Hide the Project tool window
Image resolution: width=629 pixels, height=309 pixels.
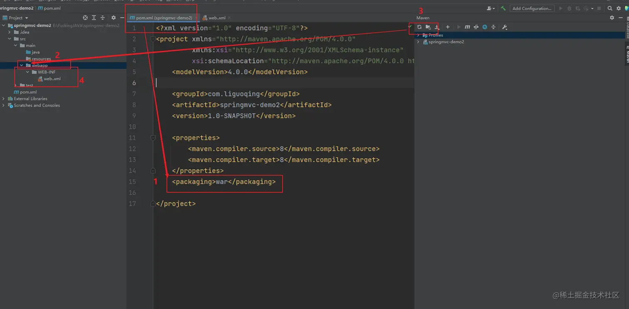coord(122,18)
